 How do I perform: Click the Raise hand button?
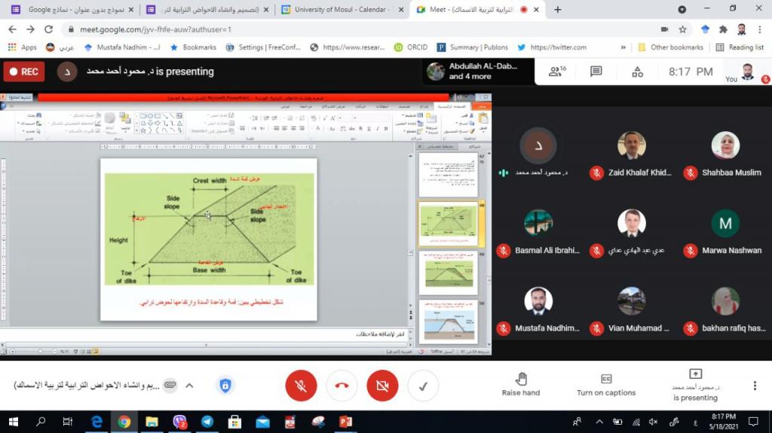(521, 384)
